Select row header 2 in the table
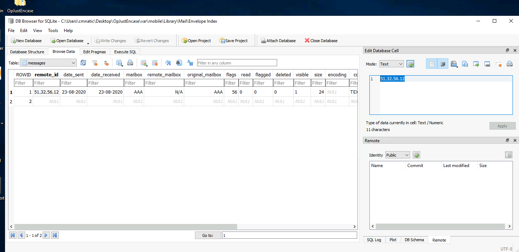This screenshot has height=252, width=519. [x=11, y=102]
